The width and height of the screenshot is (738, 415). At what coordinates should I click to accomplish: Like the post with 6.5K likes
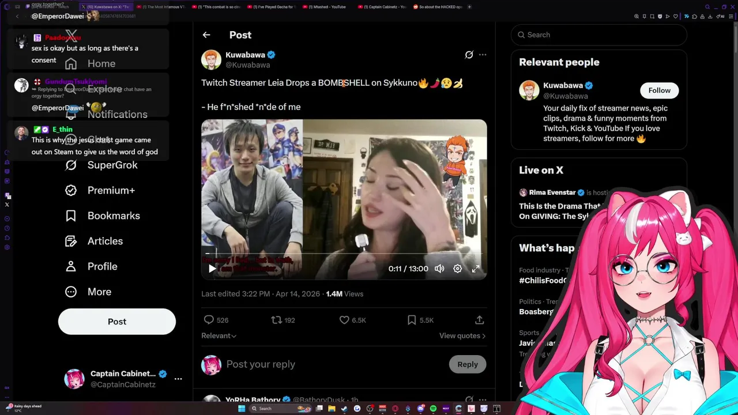pos(352,320)
